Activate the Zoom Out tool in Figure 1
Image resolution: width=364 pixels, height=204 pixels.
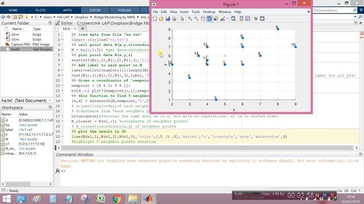196,19
